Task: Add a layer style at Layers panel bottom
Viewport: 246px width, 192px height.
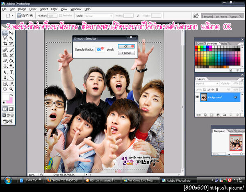Action: [x=205, y=115]
